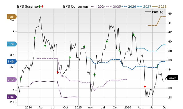Click the 46 tick on the price axis

click(x=170, y=14)
